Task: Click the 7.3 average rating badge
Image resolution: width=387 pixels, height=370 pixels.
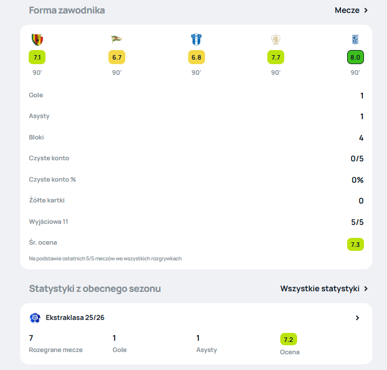Action: click(356, 245)
